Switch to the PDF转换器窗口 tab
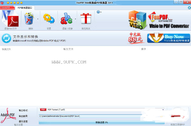This screenshot has width=191, height=126. click(25, 8)
